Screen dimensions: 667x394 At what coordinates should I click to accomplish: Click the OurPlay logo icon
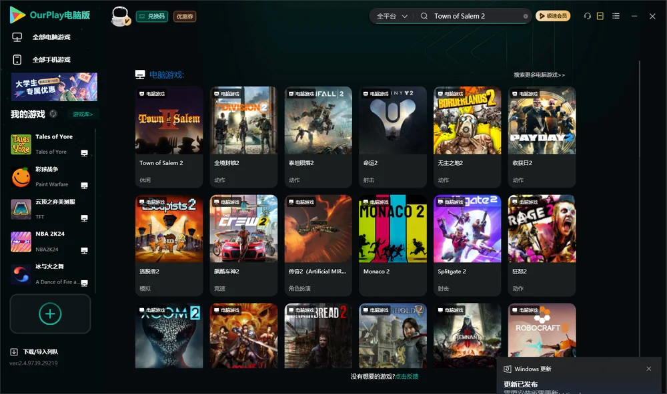coord(17,15)
